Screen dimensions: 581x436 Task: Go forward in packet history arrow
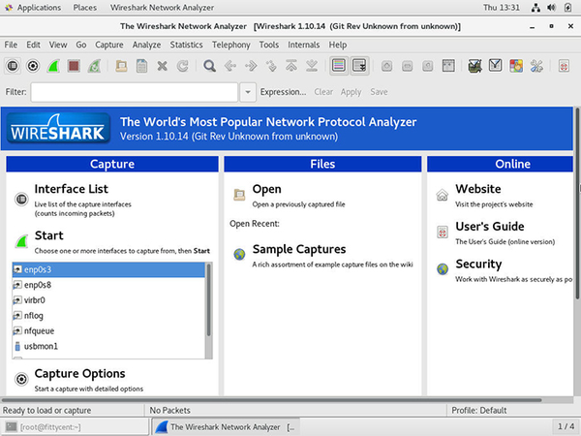click(x=251, y=66)
